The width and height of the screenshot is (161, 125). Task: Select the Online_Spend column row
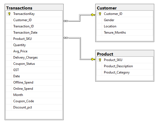[34, 89]
